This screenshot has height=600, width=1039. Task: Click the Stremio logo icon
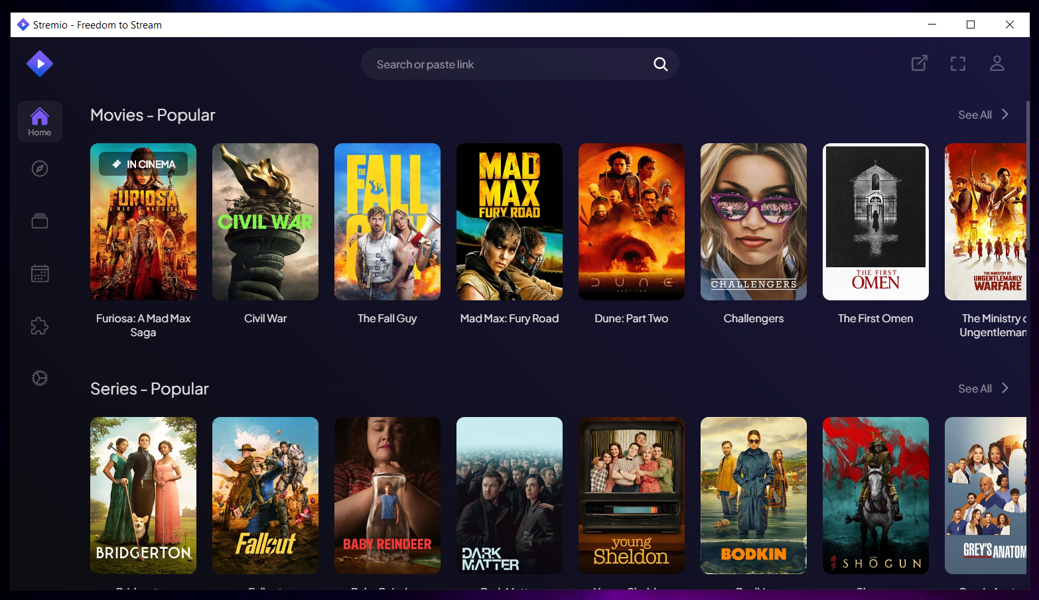click(40, 64)
